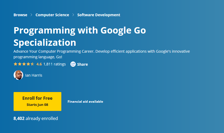Screen dimensions: 224x133
Task: Click the Share text label
Action: pos(82,64)
